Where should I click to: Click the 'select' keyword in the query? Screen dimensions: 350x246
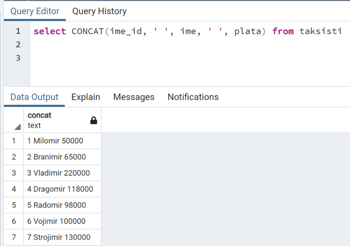(x=50, y=31)
